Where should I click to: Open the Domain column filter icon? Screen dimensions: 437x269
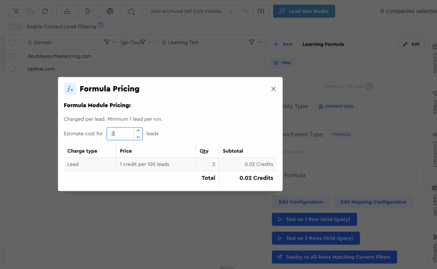(107, 42)
